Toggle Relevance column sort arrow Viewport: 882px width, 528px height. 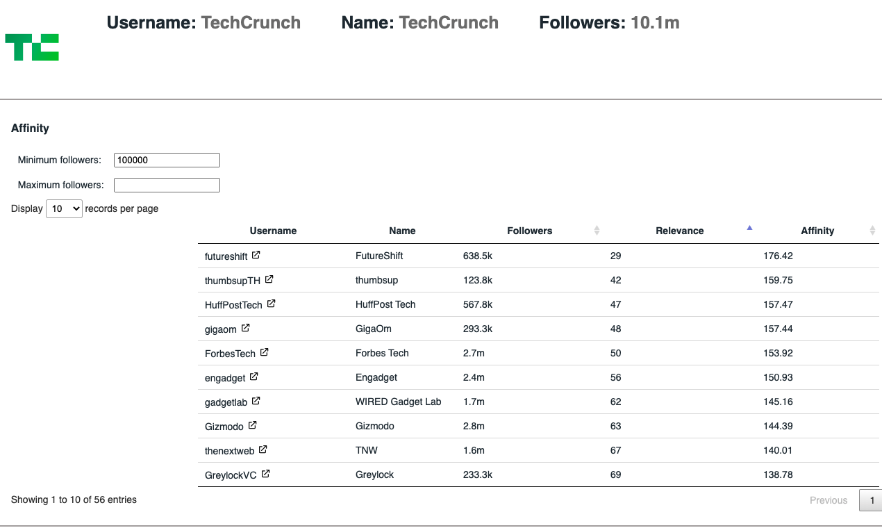pos(749,228)
